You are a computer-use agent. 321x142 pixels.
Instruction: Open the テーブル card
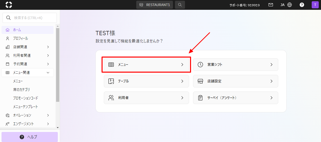pos(146,81)
